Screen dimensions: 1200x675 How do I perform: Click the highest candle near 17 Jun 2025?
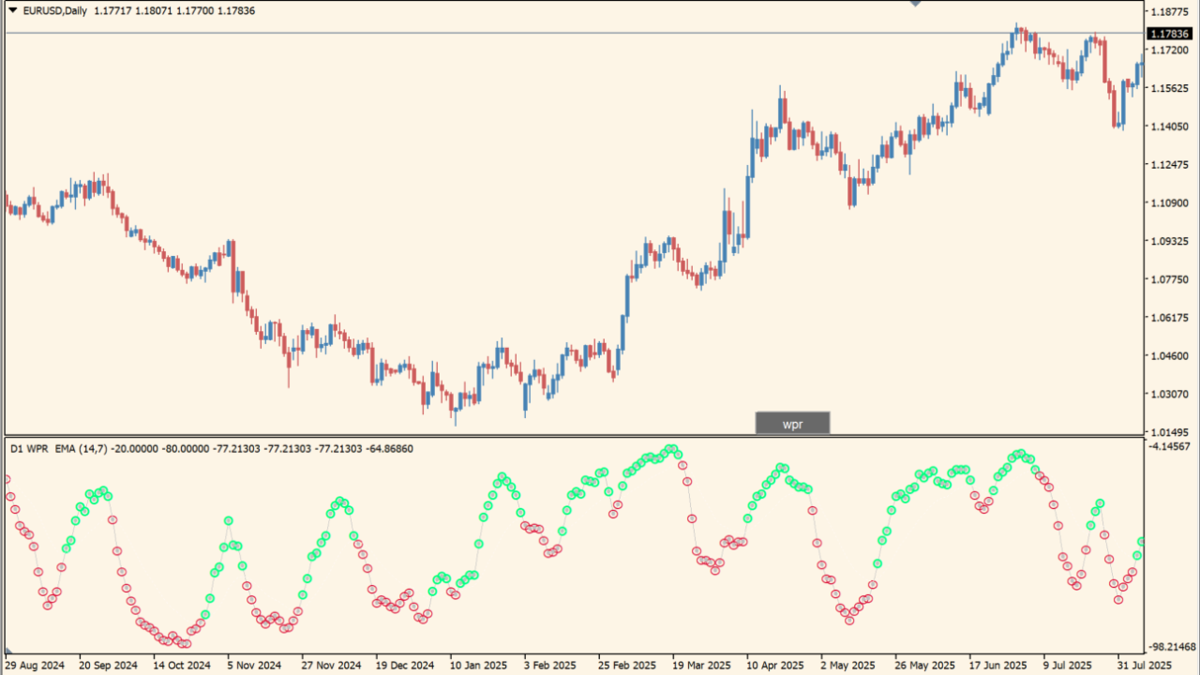(1017, 30)
